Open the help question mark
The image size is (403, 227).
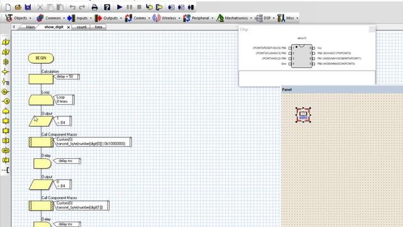(107, 7)
